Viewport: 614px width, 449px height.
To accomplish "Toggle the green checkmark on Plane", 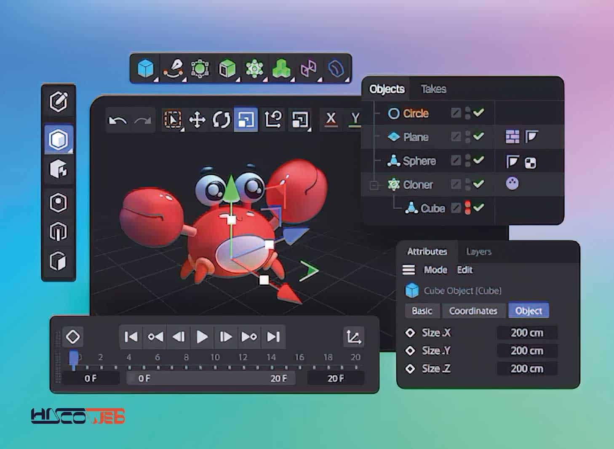I will pos(478,136).
